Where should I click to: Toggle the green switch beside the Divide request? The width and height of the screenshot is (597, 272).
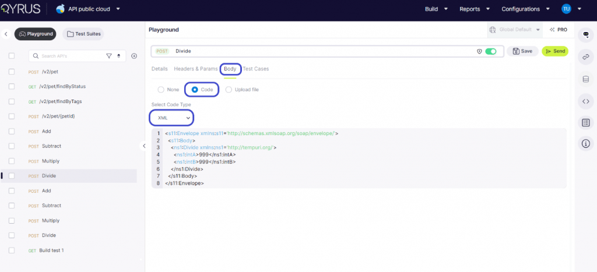point(491,51)
